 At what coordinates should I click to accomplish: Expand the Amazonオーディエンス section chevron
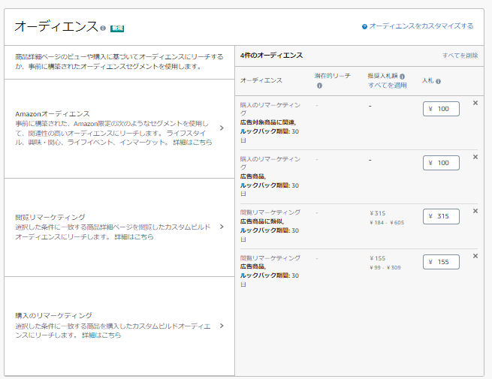222,128
